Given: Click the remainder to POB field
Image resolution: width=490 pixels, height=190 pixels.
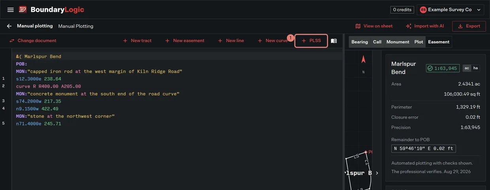Looking at the screenshot, I should (x=424, y=149).
